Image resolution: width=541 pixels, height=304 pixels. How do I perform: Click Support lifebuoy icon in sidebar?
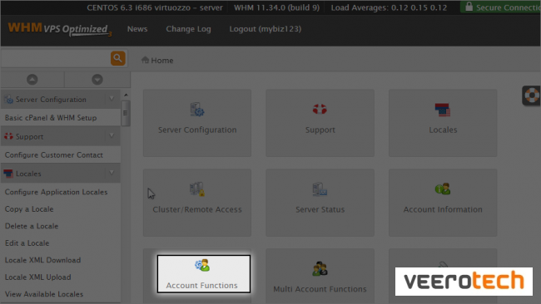(x=8, y=136)
